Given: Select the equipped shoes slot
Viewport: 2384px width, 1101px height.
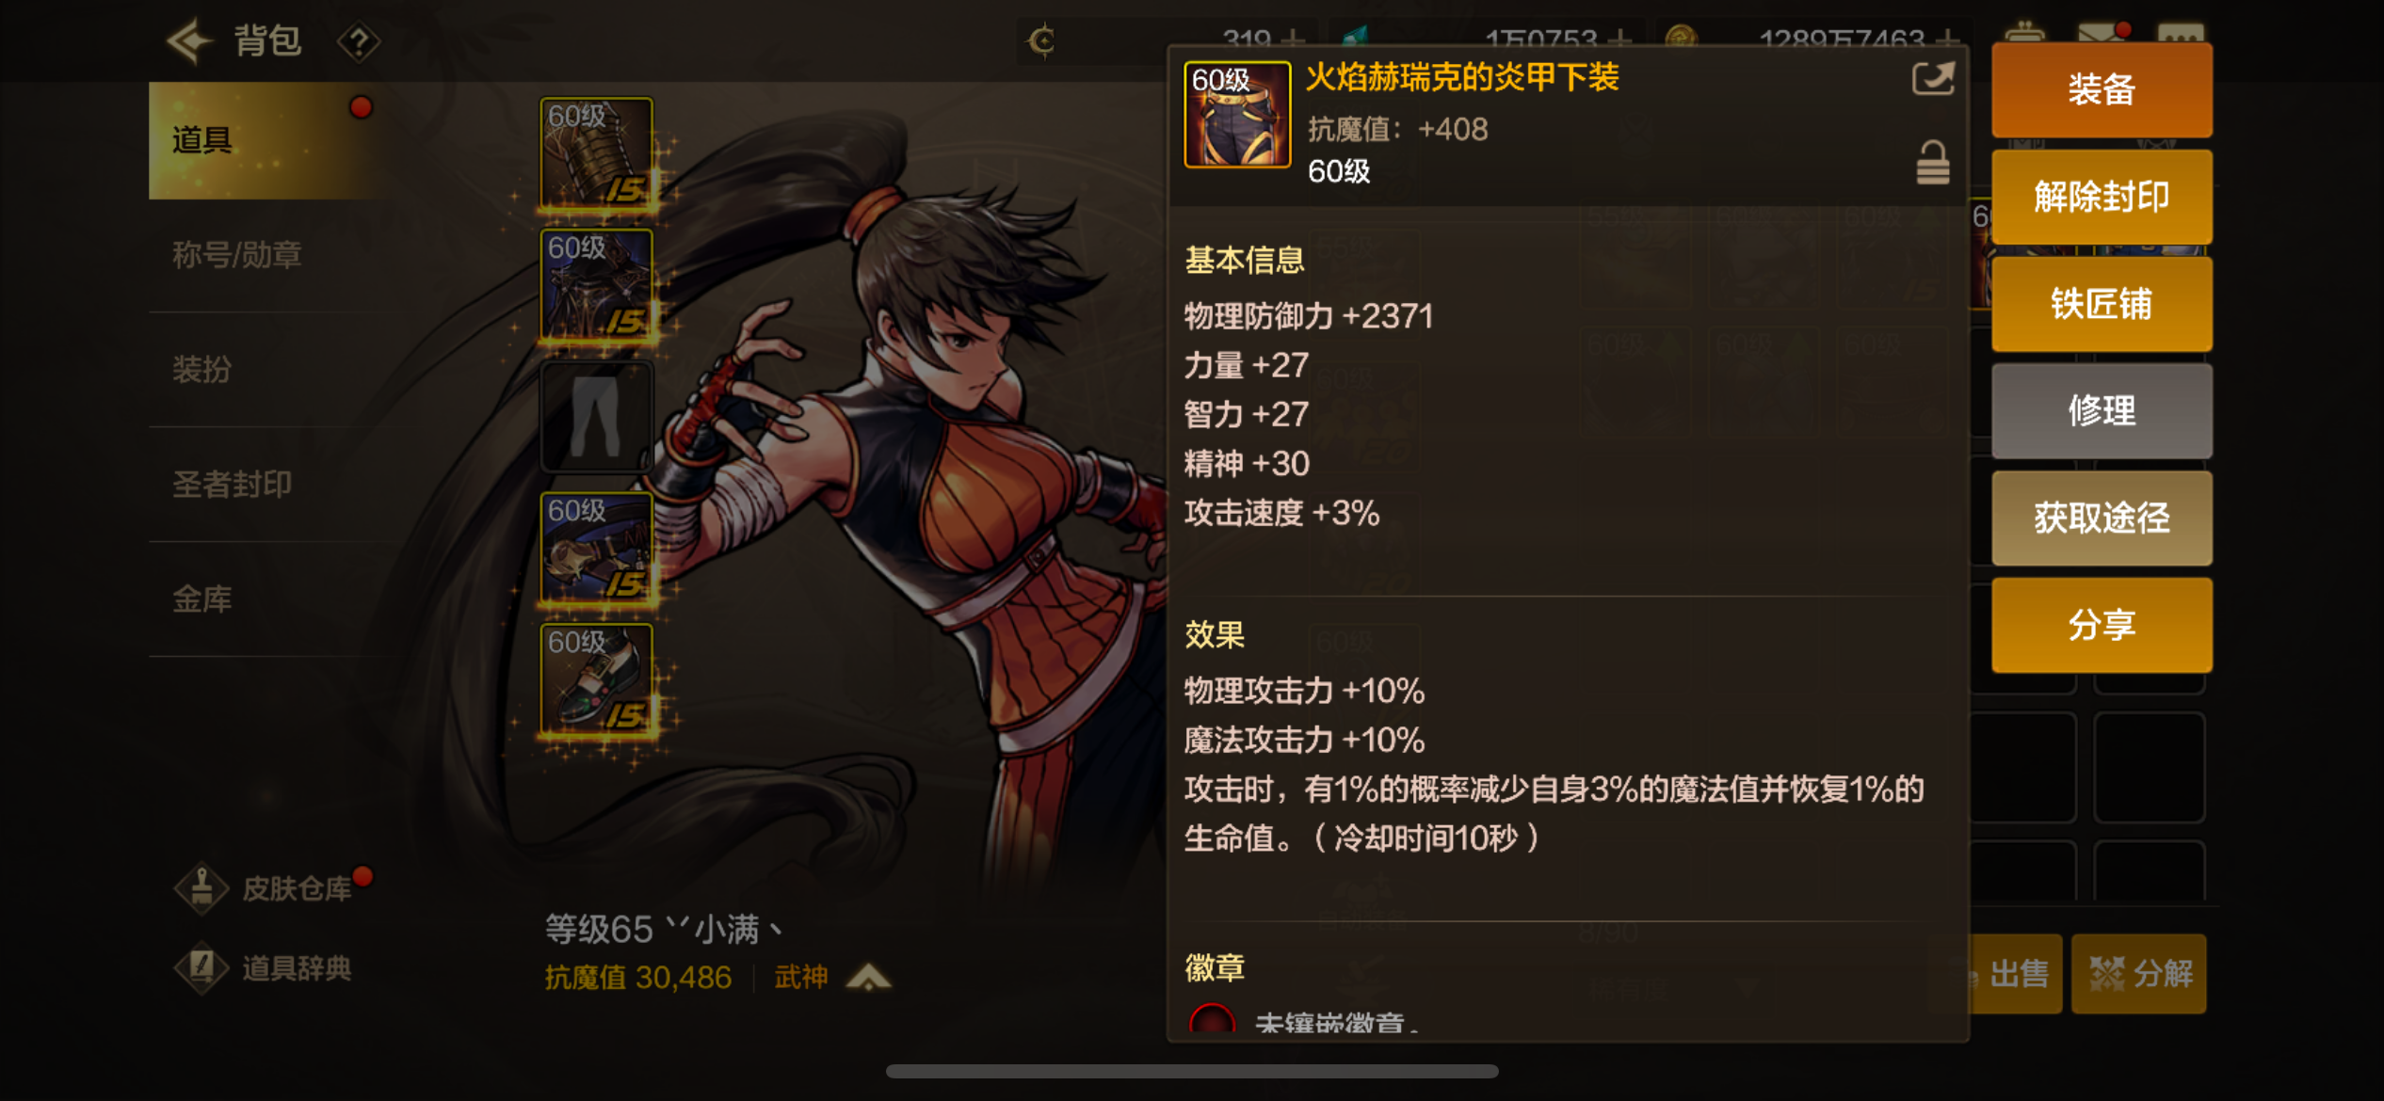Looking at the screenshot, I should (597, 679).
